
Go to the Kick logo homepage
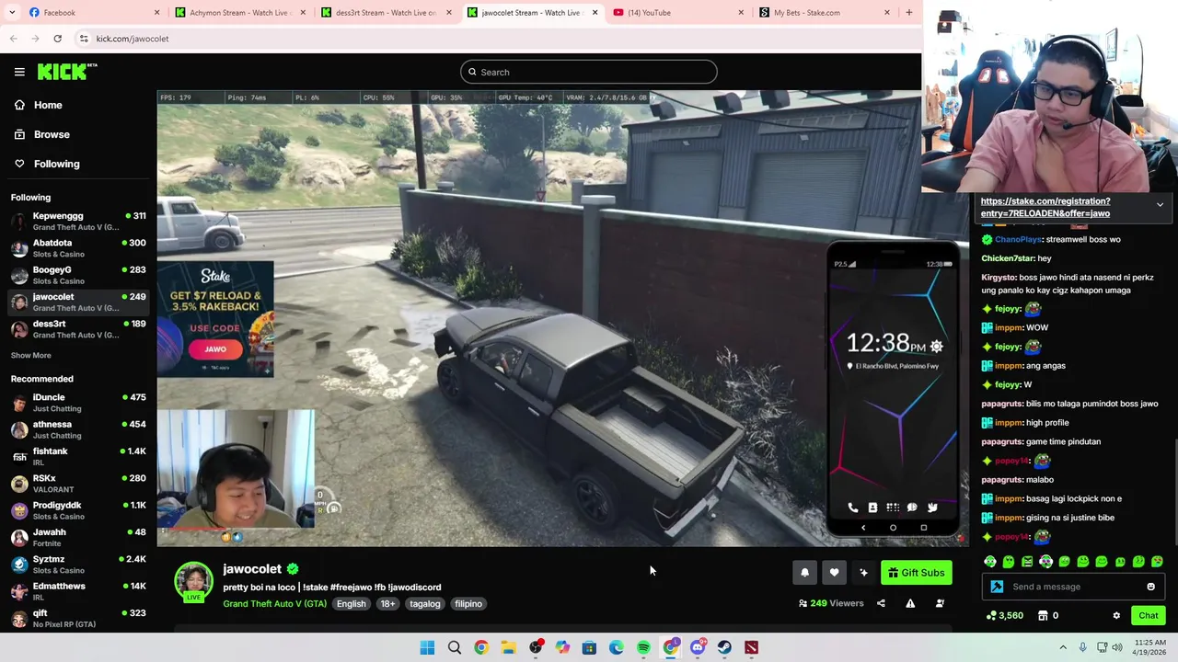[66, 72]
